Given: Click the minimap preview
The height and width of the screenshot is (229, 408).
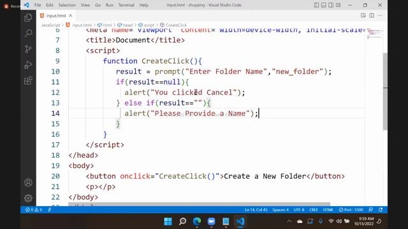Looking at the screenshot, I should (374, 34).
